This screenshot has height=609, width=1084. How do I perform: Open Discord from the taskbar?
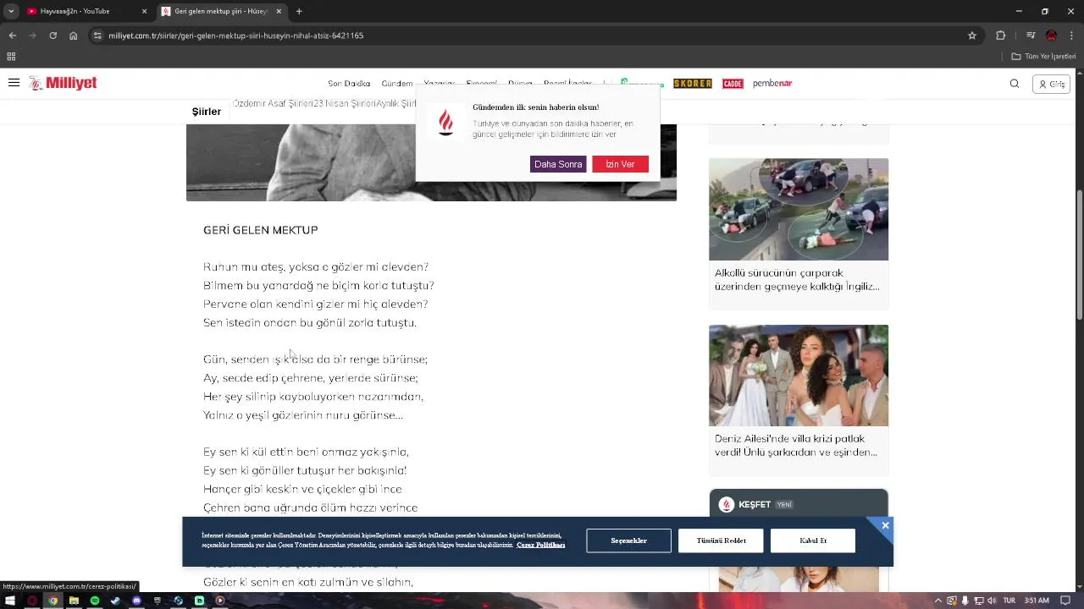coord(136,601)
